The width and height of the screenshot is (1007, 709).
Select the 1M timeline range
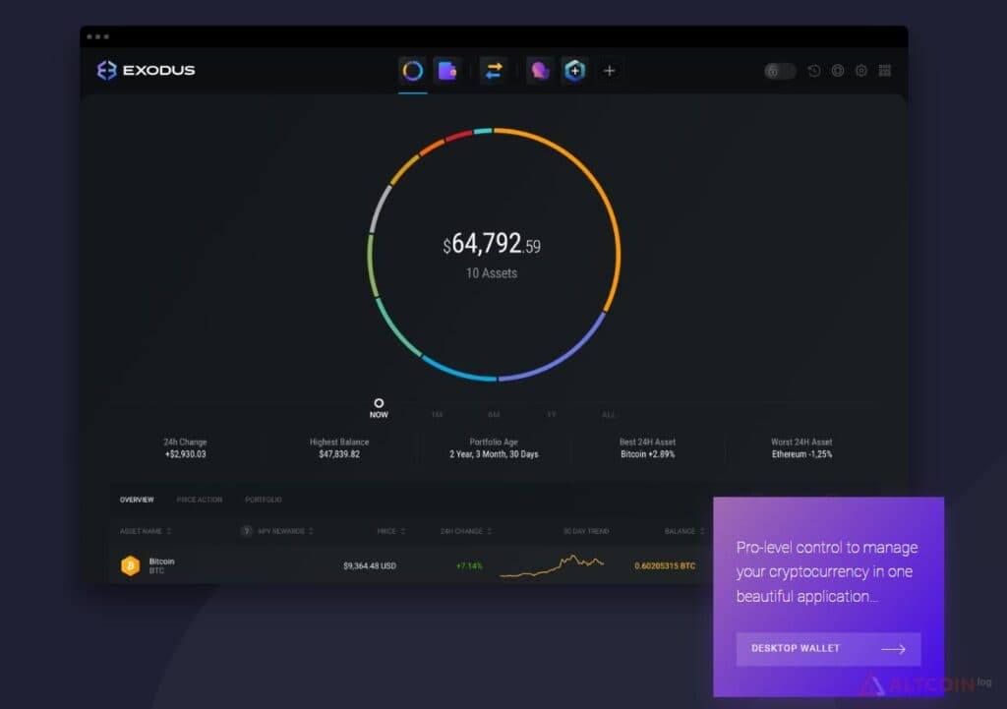[437, 415]
